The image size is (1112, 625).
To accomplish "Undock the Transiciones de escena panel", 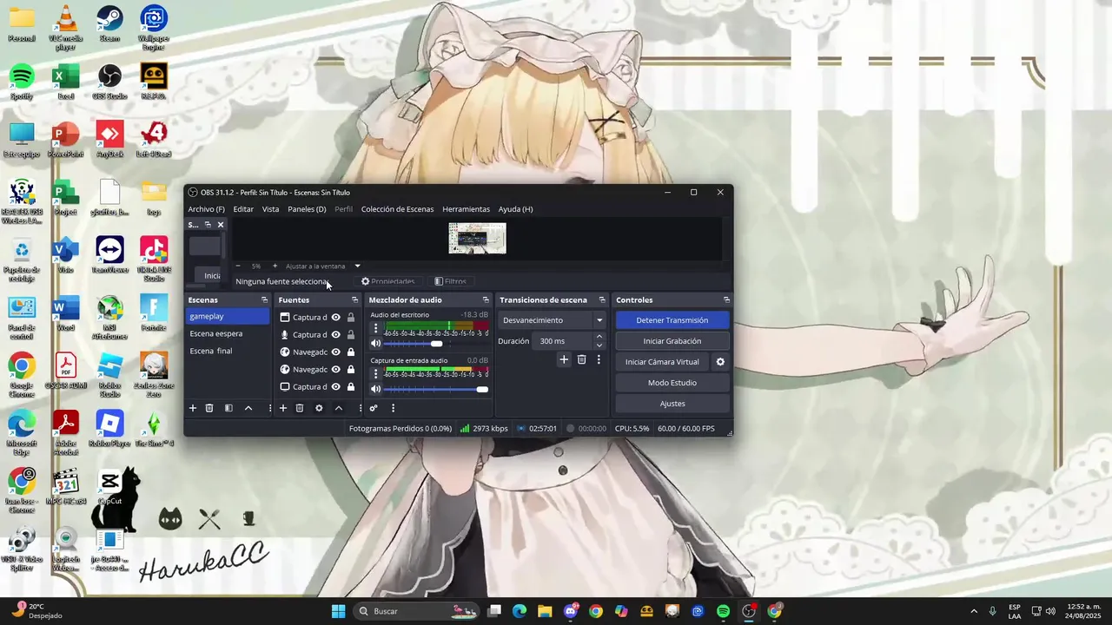I will [x=602, y=300].
